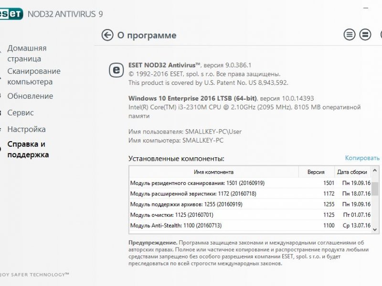
Task: Sort by the Дата сборки column header
Action: [352, 172]
